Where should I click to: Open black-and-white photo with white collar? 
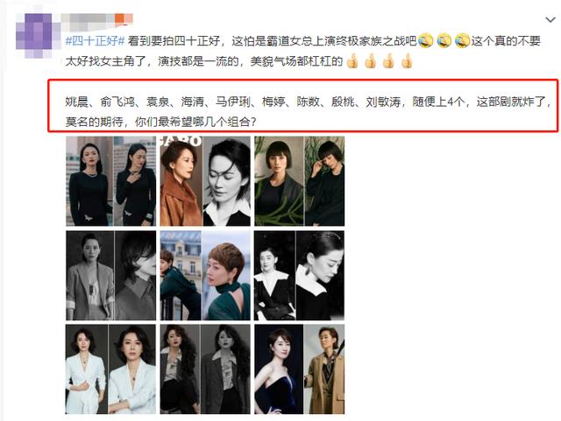pos(300,275)
